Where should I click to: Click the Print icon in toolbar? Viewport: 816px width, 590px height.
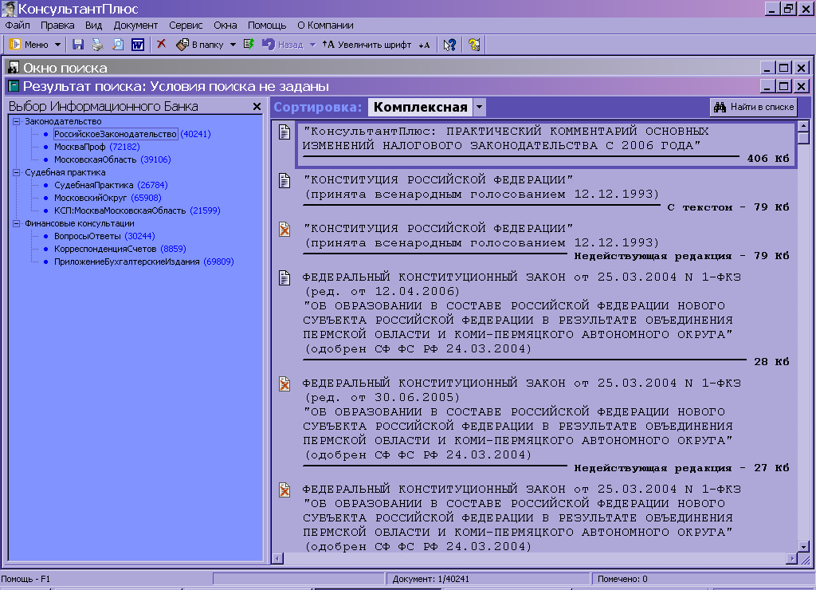[x=97, y=45]
